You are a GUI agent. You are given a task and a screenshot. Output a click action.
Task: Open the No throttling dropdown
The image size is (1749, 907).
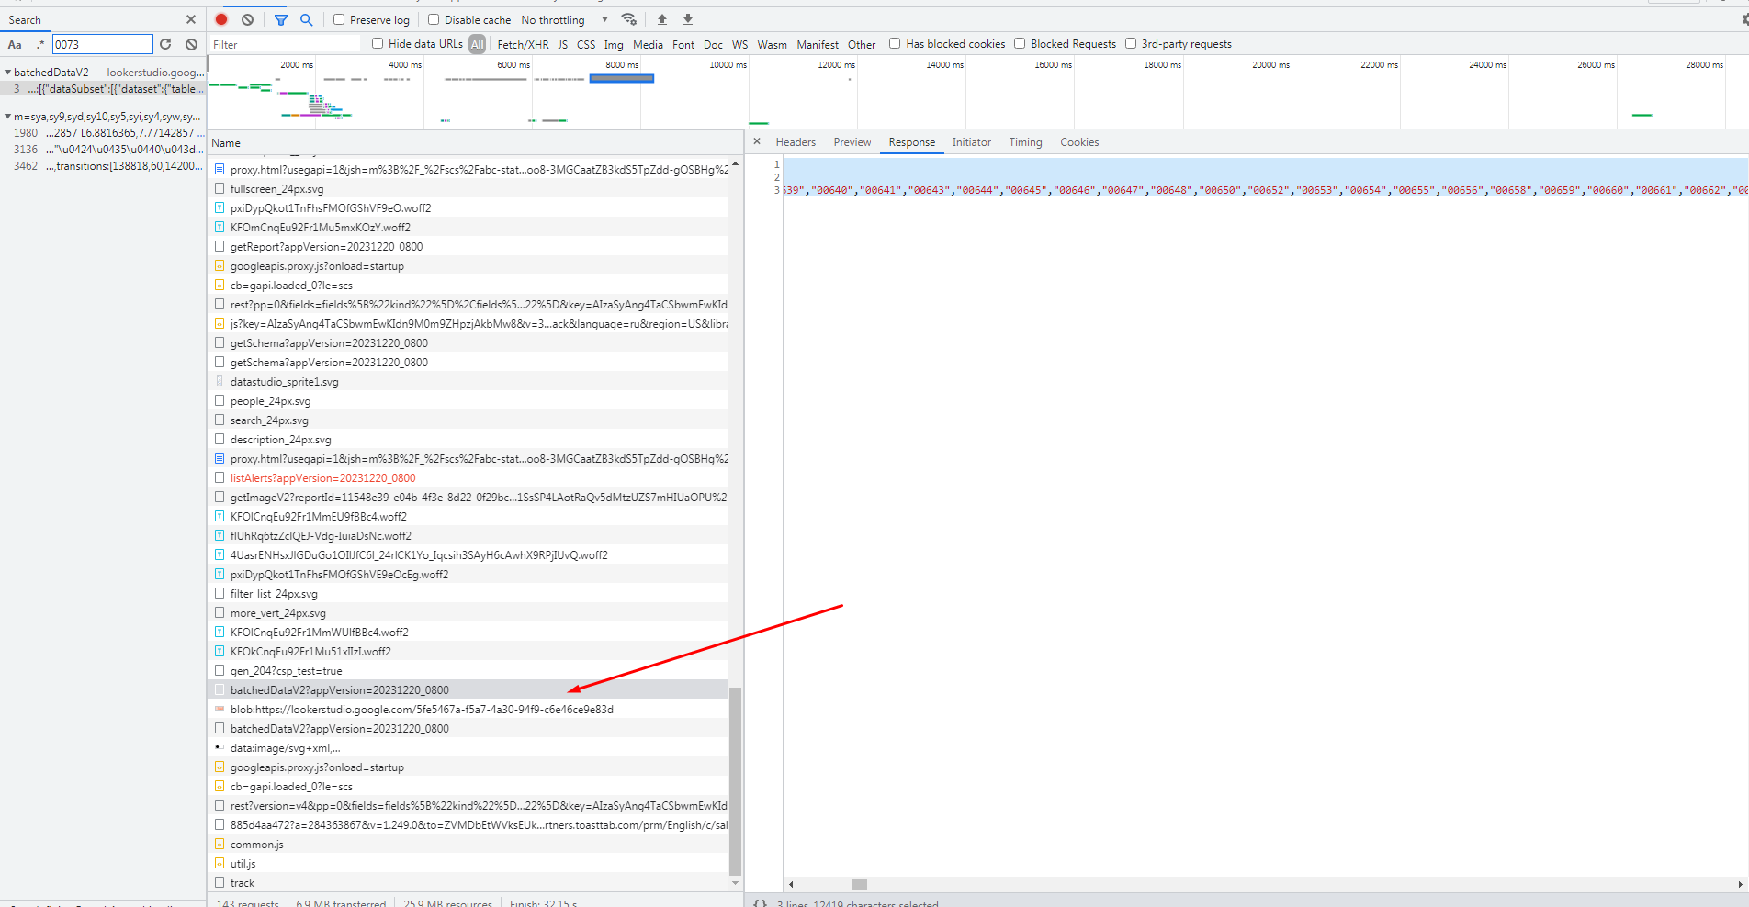[564, 19]
